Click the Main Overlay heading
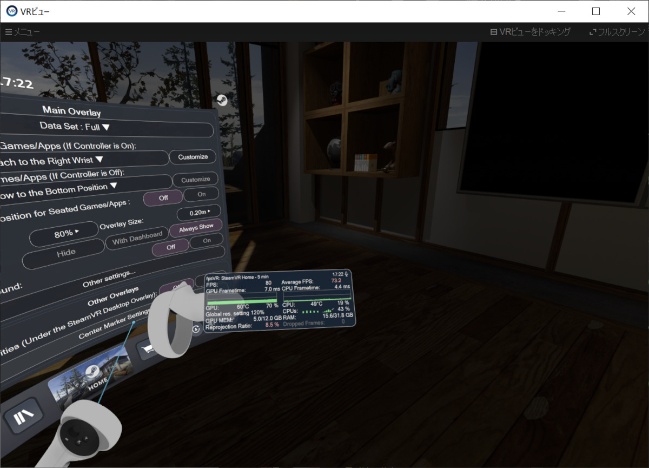Screen dimensions: 649x468 tap(71, 111)
